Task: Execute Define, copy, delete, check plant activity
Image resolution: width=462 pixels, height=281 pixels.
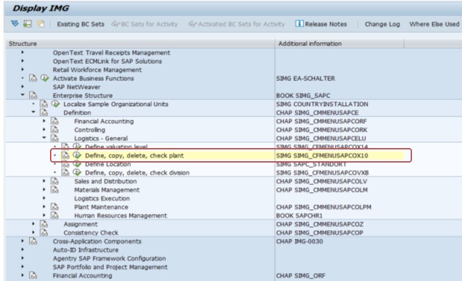Action: point(77,155)
